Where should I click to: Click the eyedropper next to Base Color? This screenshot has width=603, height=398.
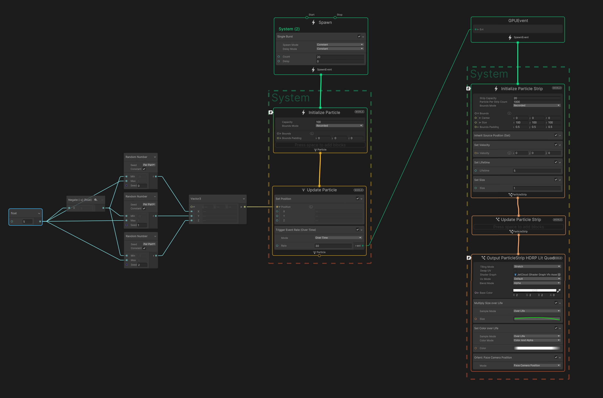coord(559,290)
